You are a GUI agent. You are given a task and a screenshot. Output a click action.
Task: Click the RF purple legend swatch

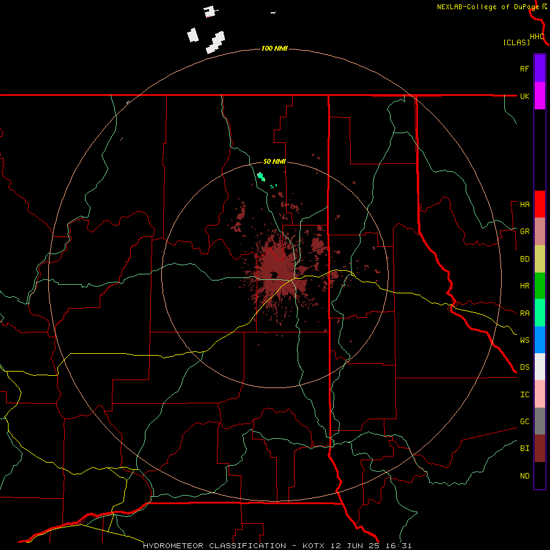pyautogui.click(x=540, y=68)
